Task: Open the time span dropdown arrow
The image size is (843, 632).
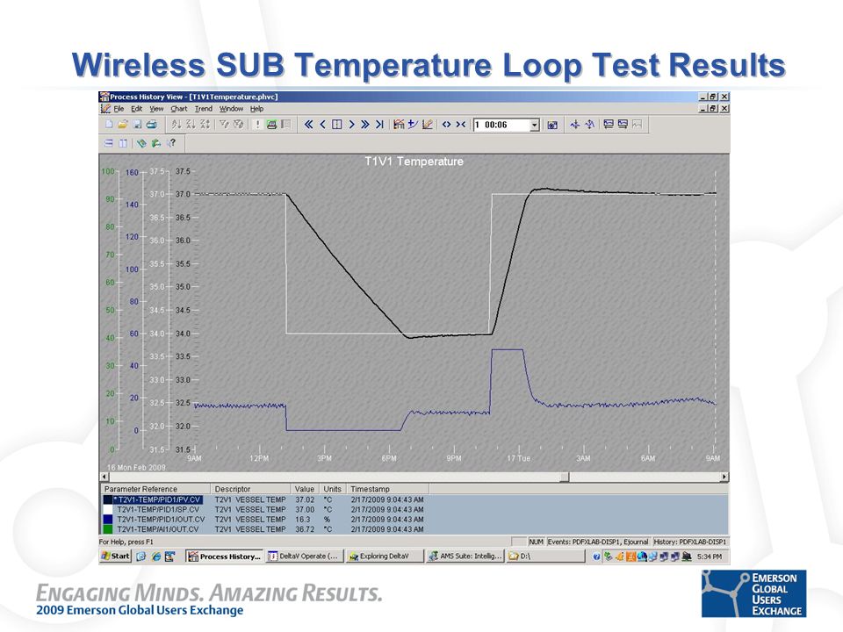Action: coord(535,126)
